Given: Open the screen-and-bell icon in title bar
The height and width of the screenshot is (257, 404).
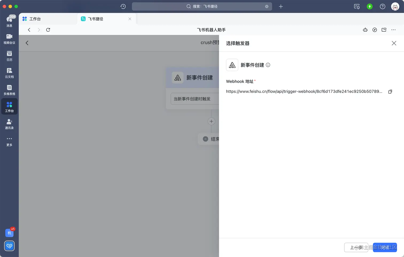Looking at the screenshot, I should click(357, 6).
